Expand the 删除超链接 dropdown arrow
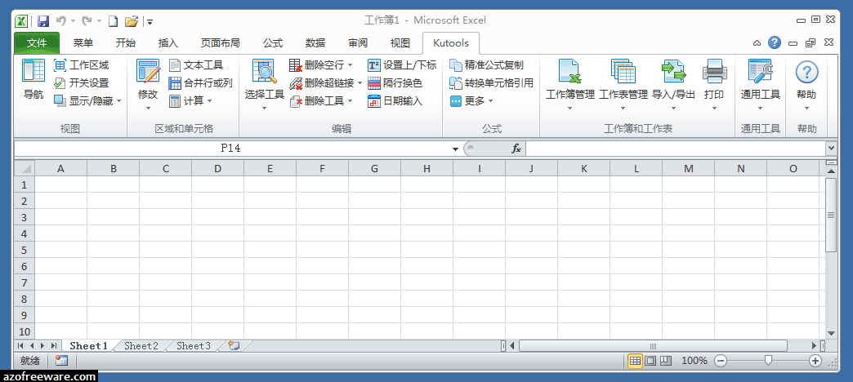Viewport: 853px width, 382px height. click(x=360, y=83)
